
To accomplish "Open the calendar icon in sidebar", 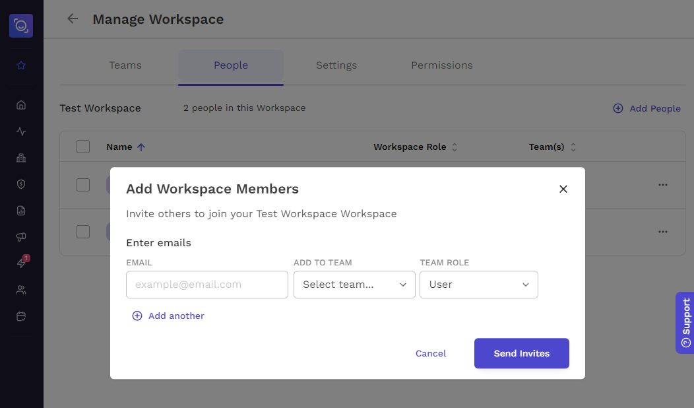I will tap(21, 316).
